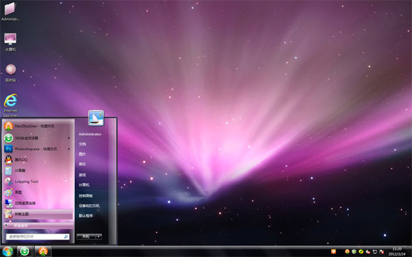Open Devices and Printers from Start menu

coord(89,206)
